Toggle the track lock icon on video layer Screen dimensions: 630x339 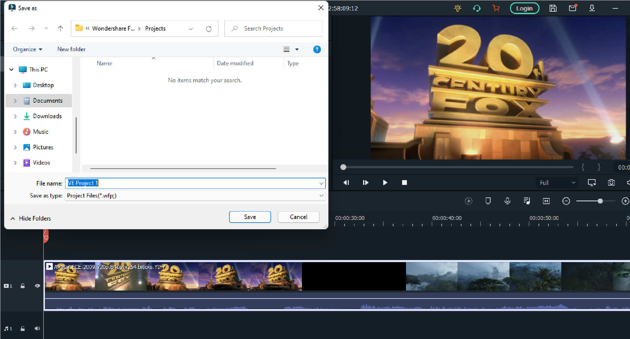click(x=22, y=286)
